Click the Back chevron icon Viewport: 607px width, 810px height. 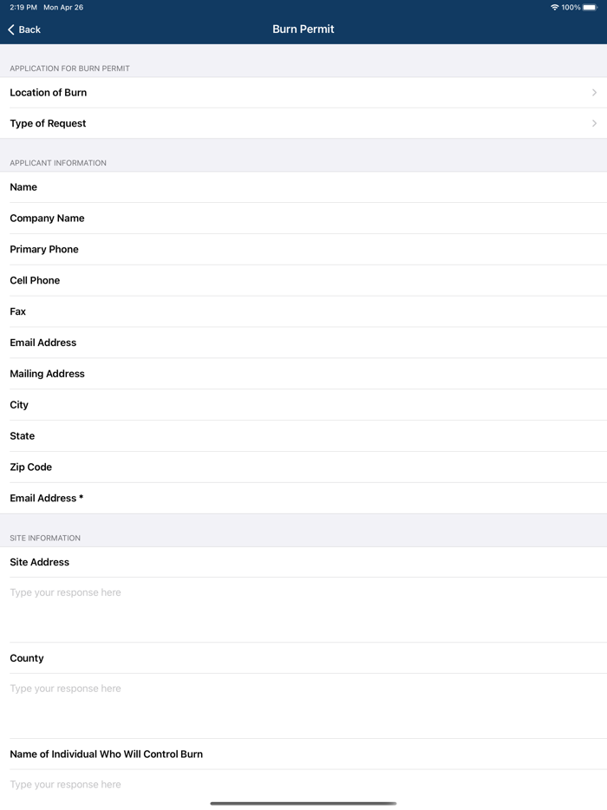click(x=10, y=29)
